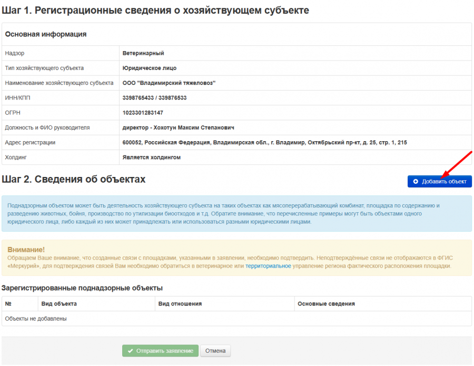Click the registration address value text

pos(264,142)
